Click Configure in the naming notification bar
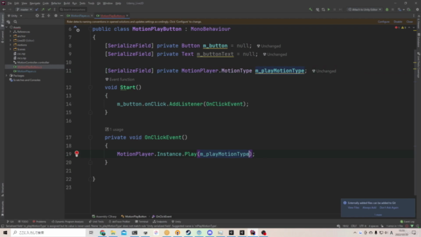This screenshot has height=237, width=421. 384,22
